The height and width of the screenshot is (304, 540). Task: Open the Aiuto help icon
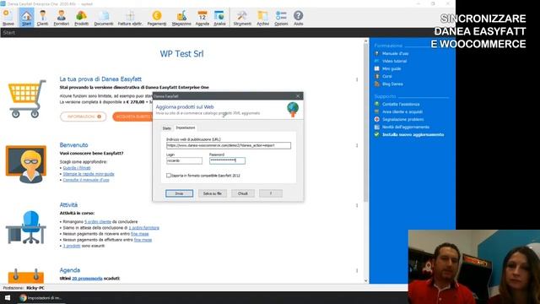click(x=298, y=18)
